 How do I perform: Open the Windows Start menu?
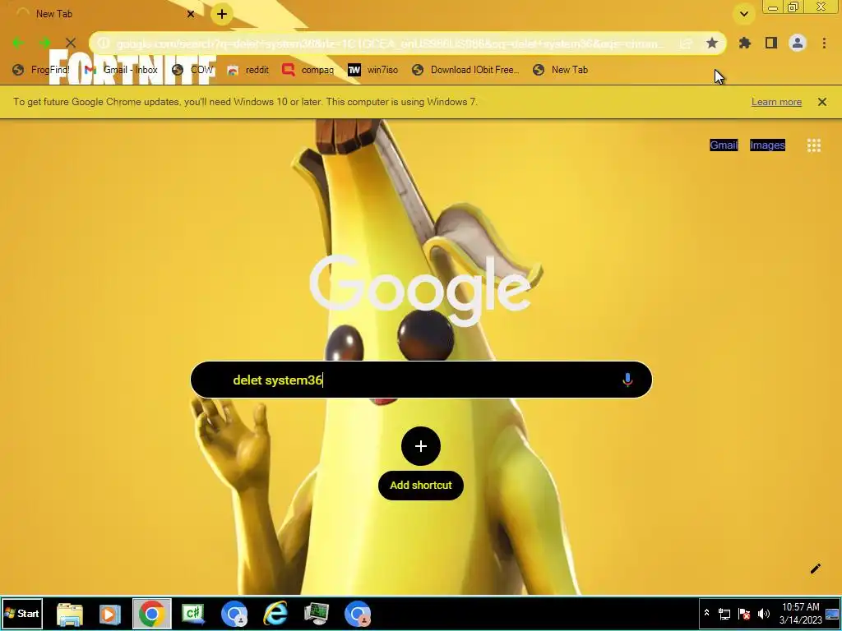coord(21,613)
